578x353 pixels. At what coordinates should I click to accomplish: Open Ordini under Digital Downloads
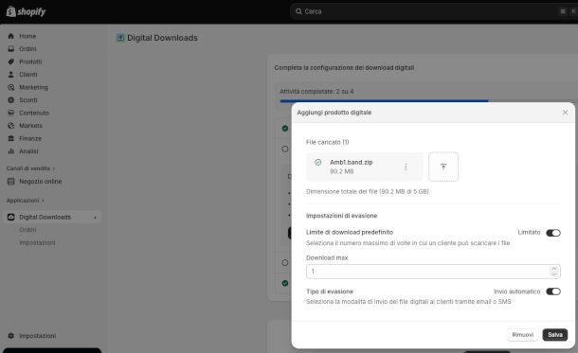[x=27, y=230]
